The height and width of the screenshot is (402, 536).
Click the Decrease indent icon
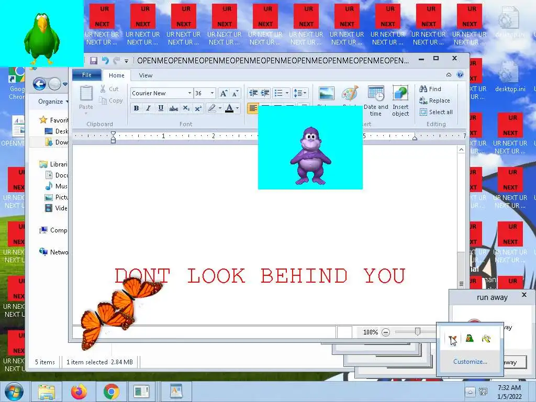253,93
